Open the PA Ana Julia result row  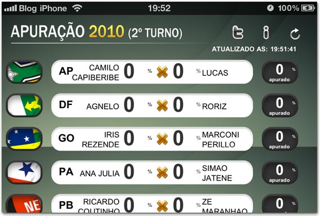tap(152, 173)
